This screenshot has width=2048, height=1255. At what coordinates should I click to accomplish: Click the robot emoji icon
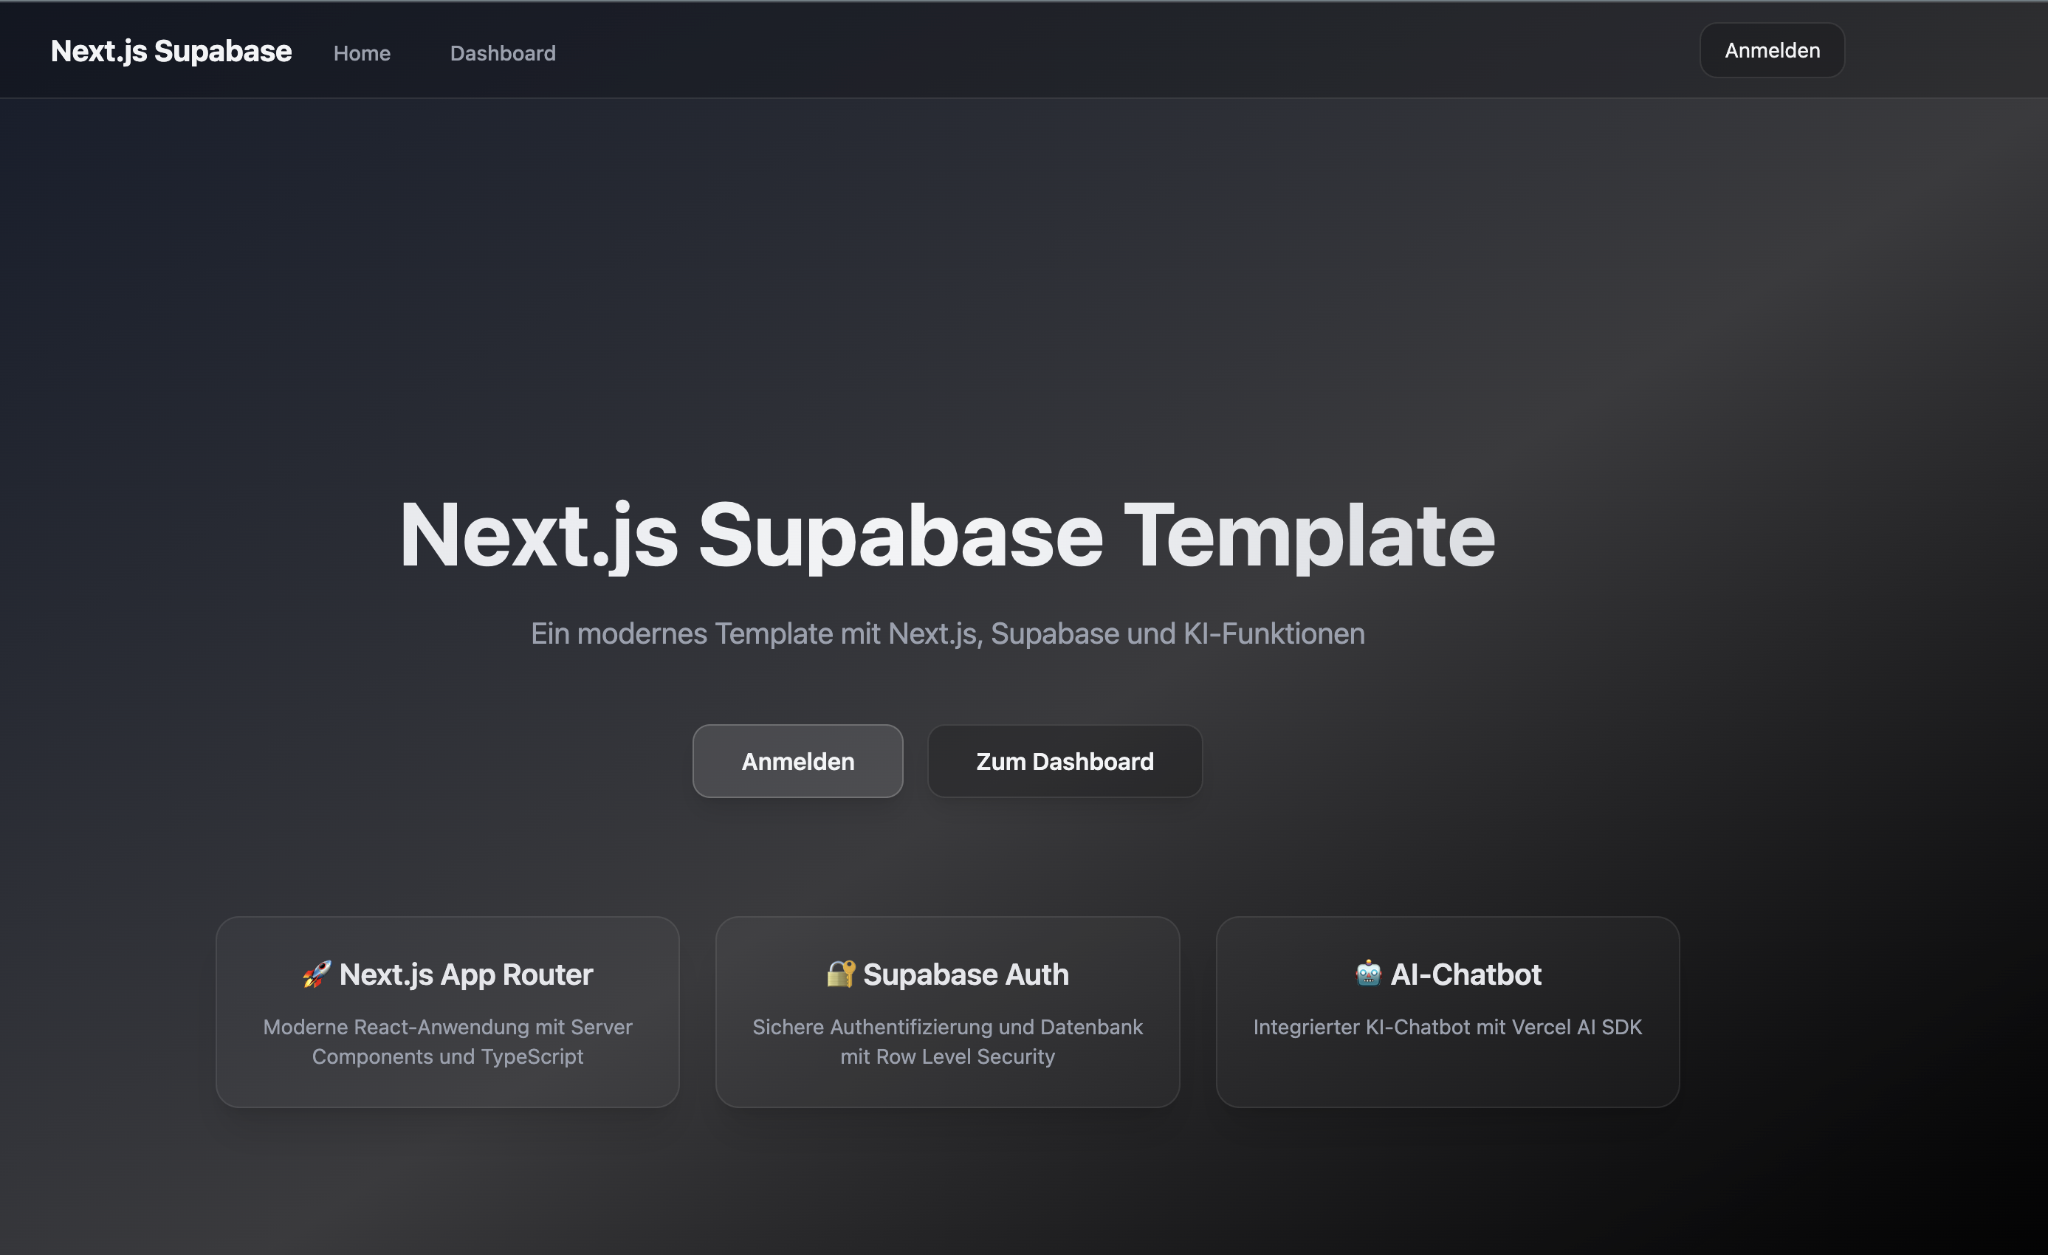point(1368,972)
